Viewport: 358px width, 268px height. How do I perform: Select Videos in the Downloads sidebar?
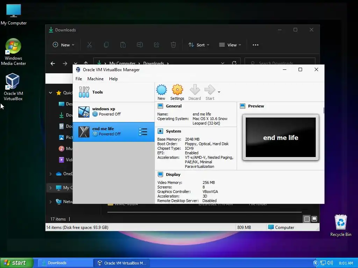66,160
